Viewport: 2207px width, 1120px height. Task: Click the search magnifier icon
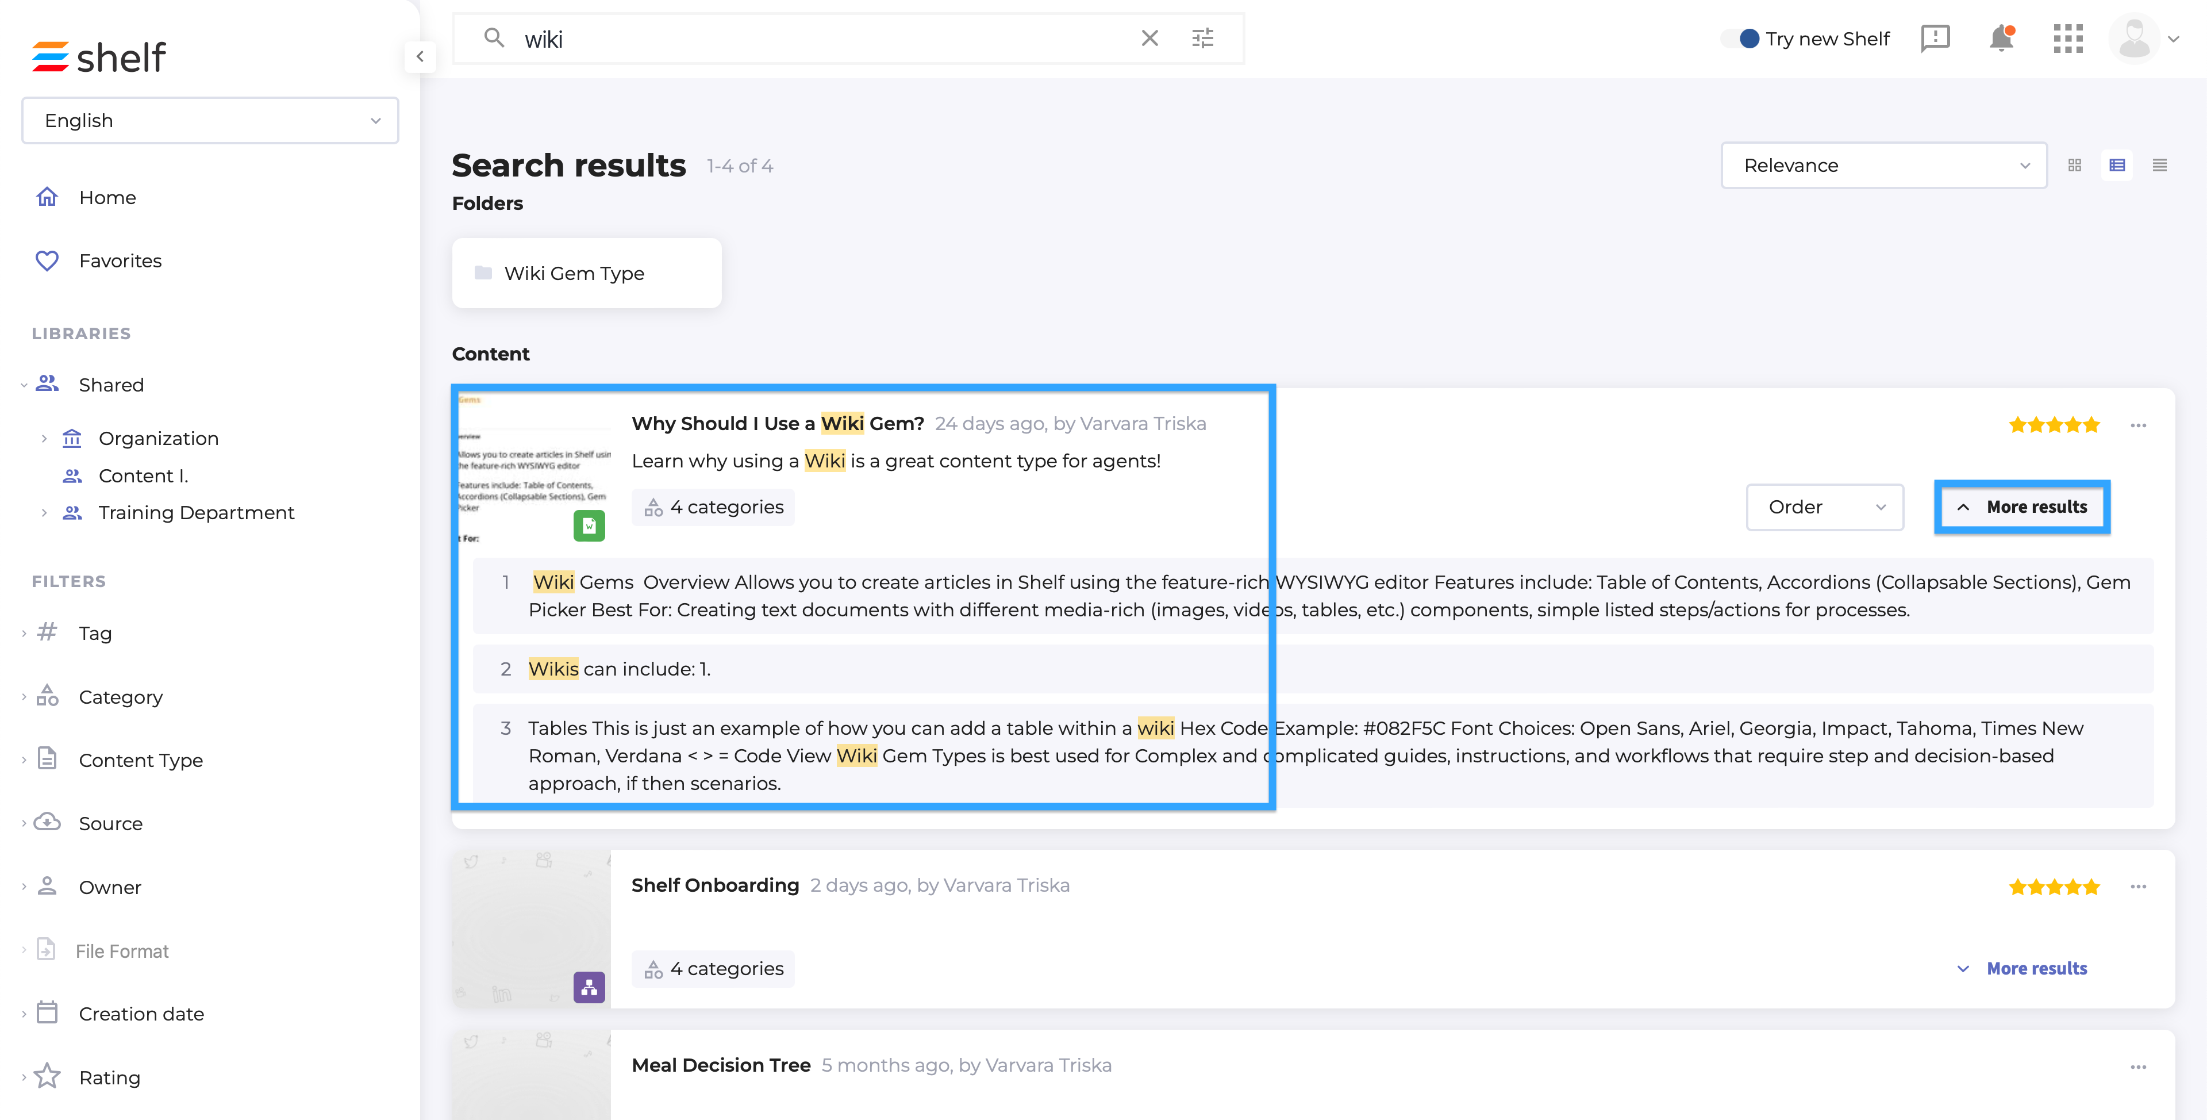pyautogui.click(x=494, y=39)
